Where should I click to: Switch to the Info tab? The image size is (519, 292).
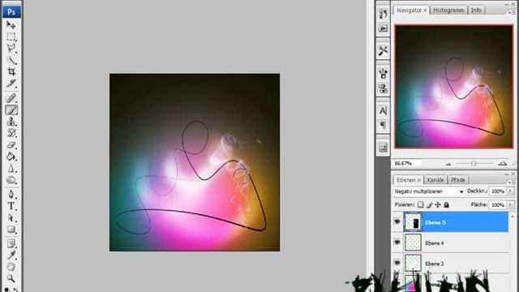(476, 11)
